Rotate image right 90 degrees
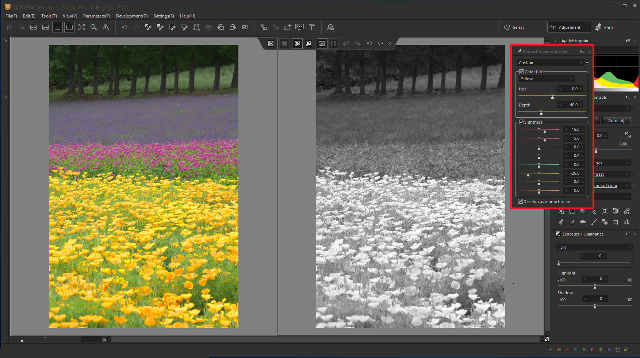 pos(233,27)
